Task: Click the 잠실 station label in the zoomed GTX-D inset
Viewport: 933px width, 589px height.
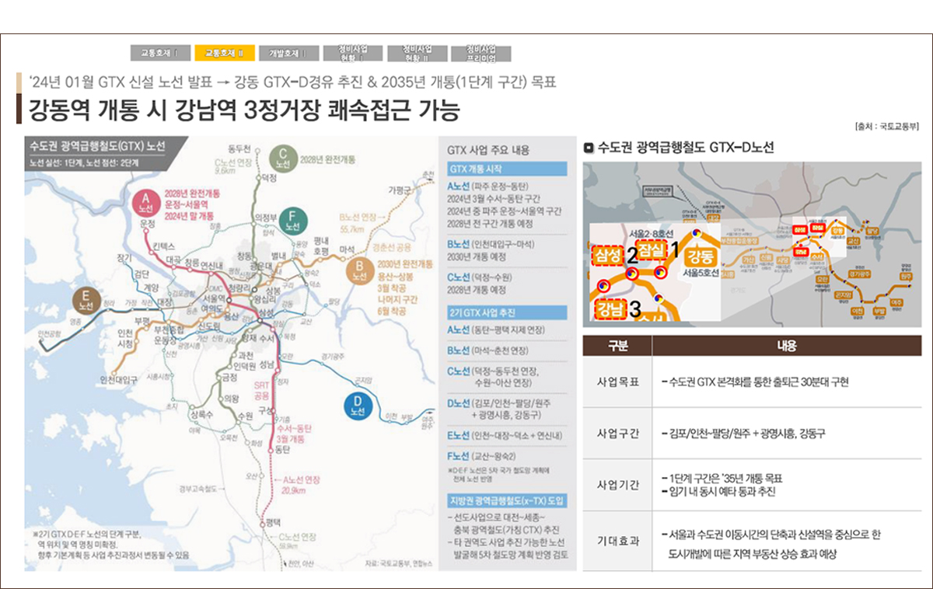Action: (x=652, y=249)
